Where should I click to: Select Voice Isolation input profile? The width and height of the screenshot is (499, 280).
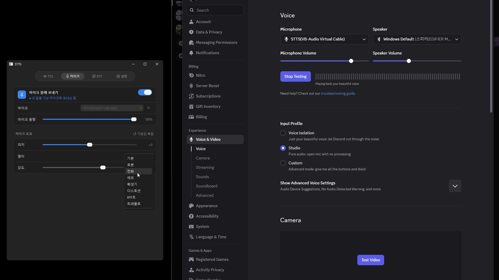[x=283, y=133]
